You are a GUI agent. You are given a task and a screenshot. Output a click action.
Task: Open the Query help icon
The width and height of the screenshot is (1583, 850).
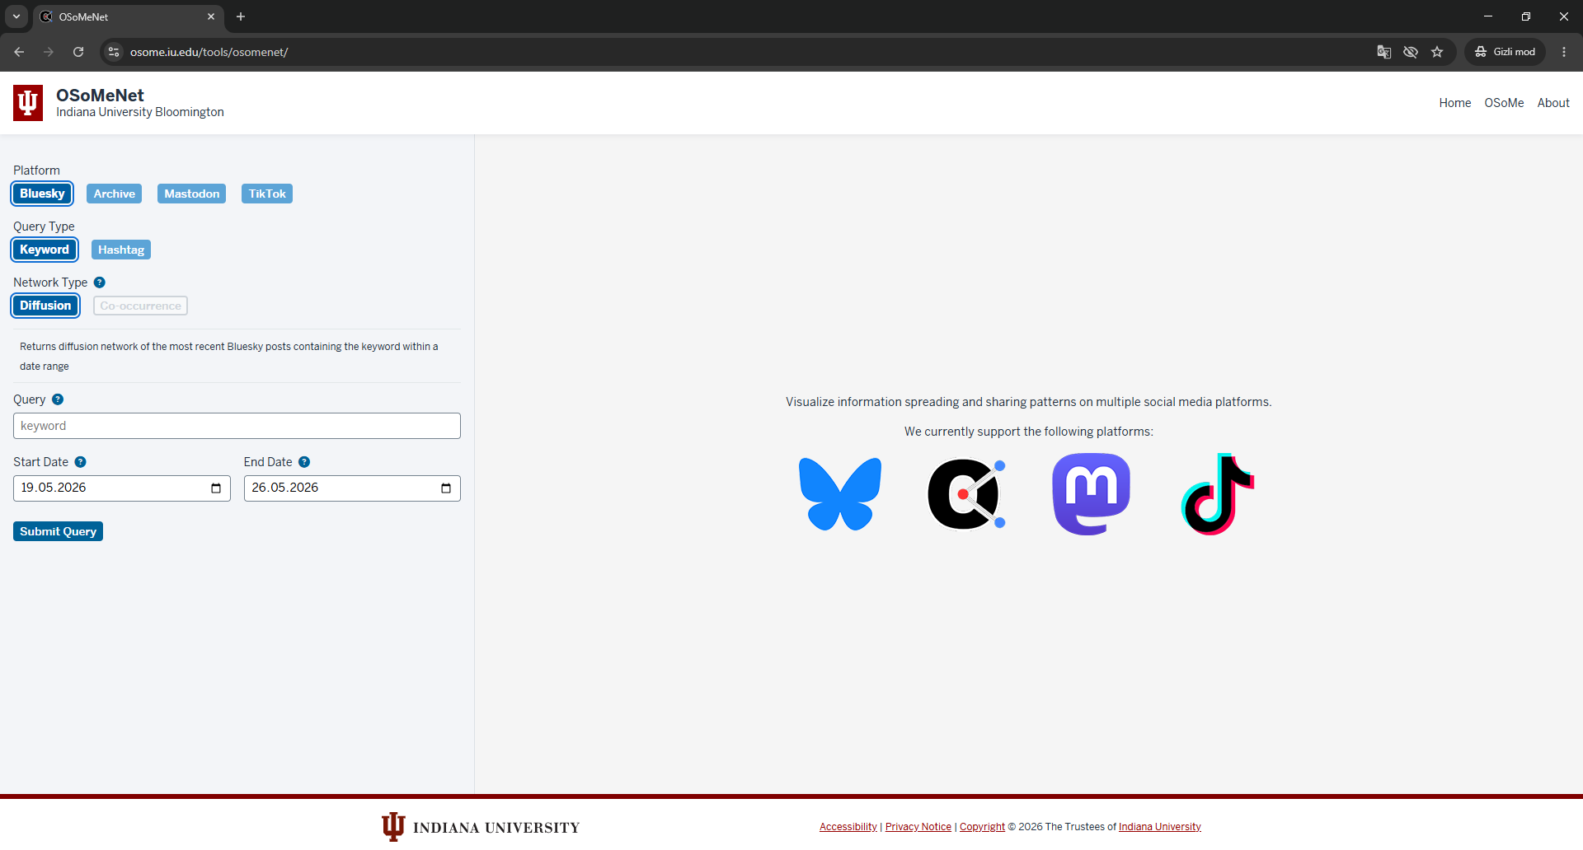pyautogui.click(x=58, y=399)
